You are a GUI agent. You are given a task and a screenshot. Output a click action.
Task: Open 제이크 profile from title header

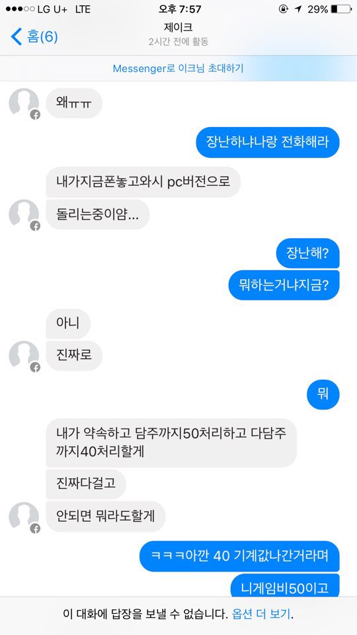pos(178,28)
